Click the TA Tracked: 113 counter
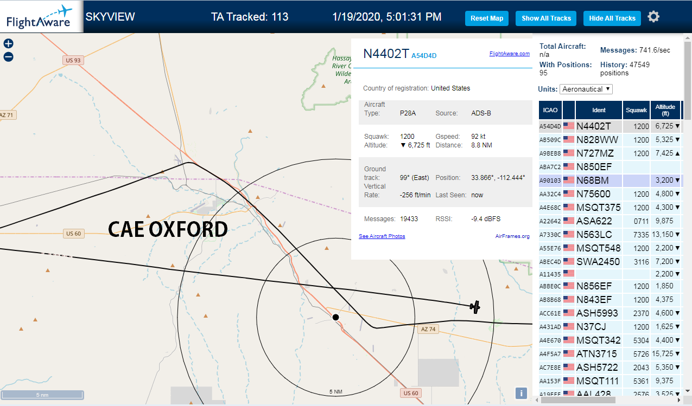The width and height of the screenshot is (692, 406). 250,17
